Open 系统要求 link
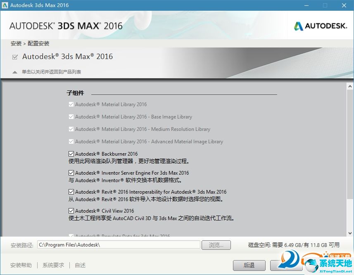This screenshot has height=275, width=354. [x=53, y=266]
